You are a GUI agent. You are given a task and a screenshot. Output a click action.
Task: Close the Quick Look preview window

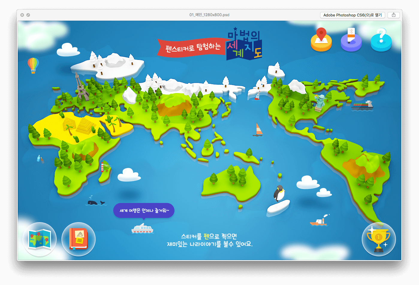click(22, 15)
